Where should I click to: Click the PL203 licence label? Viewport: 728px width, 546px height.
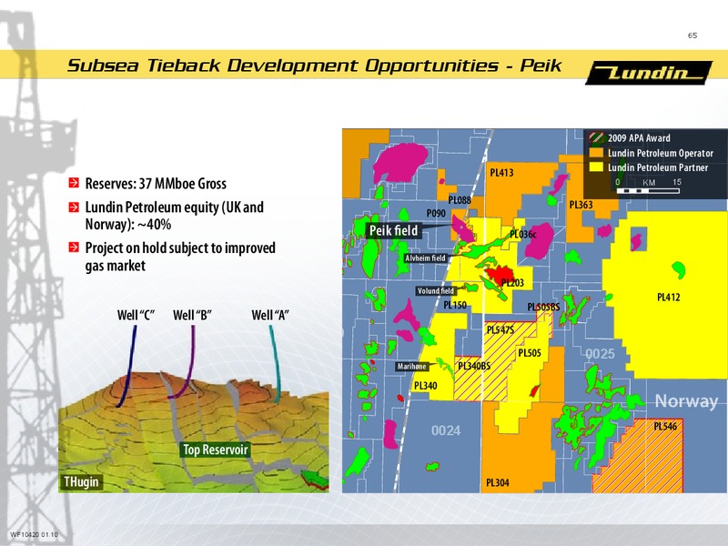point(512,283)
